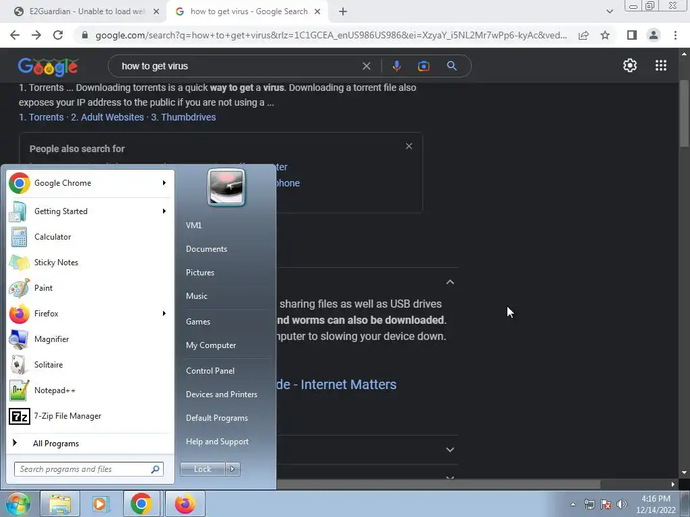
Task: Open Google quick settings gear
Action: click(x=630, y=65)
